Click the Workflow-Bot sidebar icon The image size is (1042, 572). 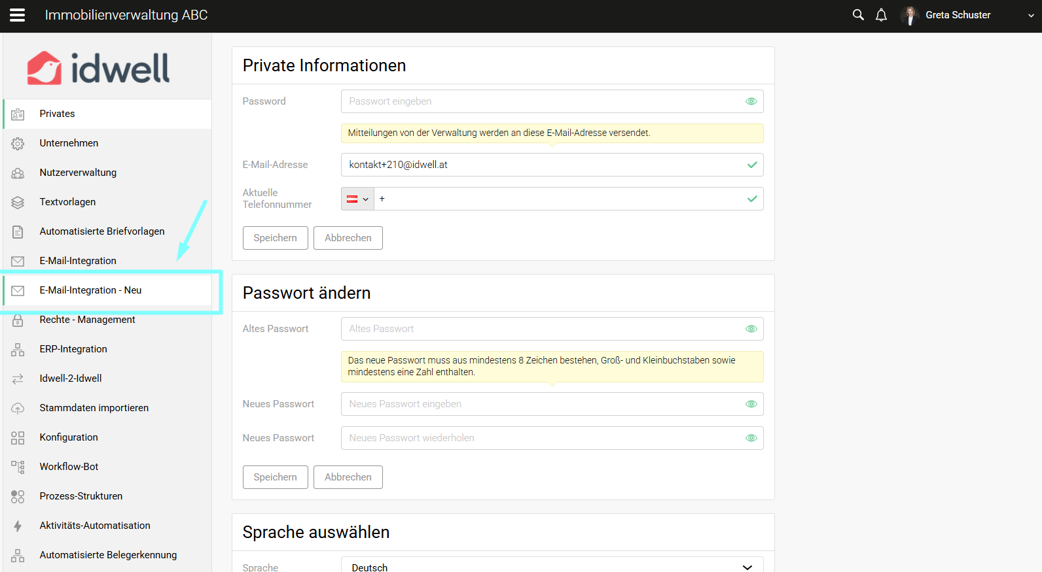click(18, 467)
